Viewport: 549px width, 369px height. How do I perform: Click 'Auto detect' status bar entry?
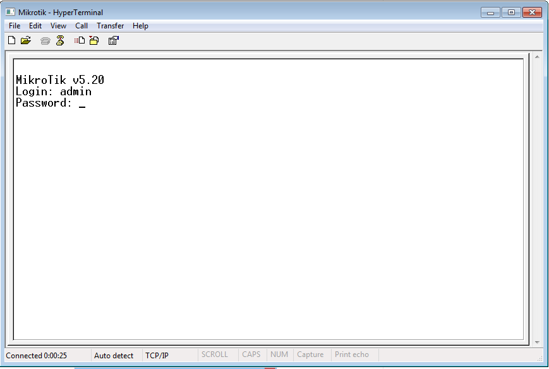(114, 356)
